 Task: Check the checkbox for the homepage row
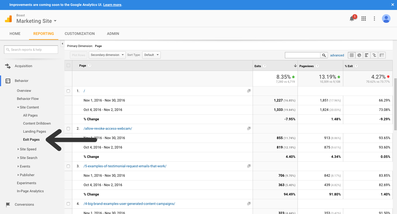pos(68,91)
